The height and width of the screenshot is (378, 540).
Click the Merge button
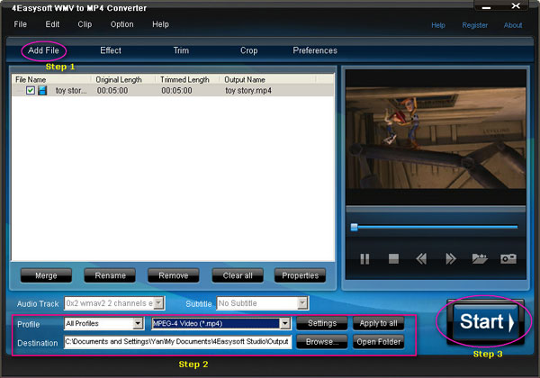click(46, 275)
